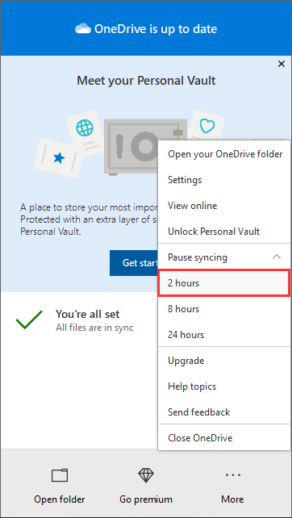
Task: Select Upgrade in the menu
Action: 224,361
